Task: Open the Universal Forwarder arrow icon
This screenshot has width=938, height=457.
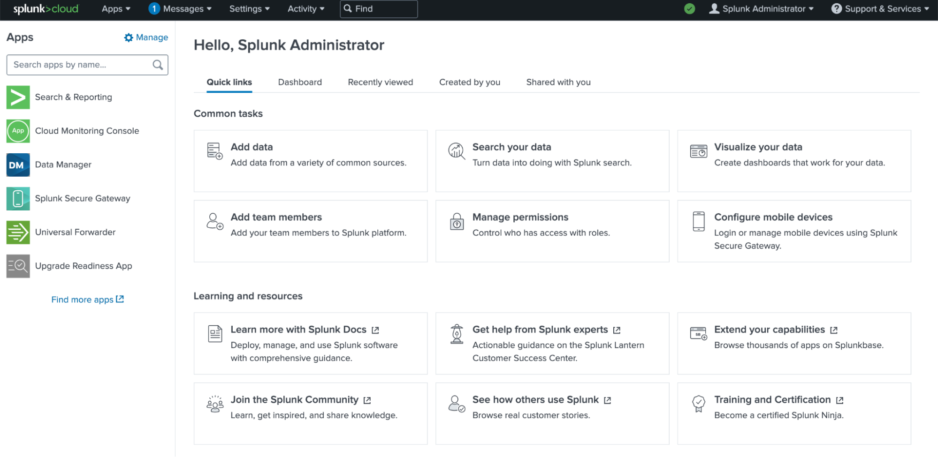Action: 18,232
